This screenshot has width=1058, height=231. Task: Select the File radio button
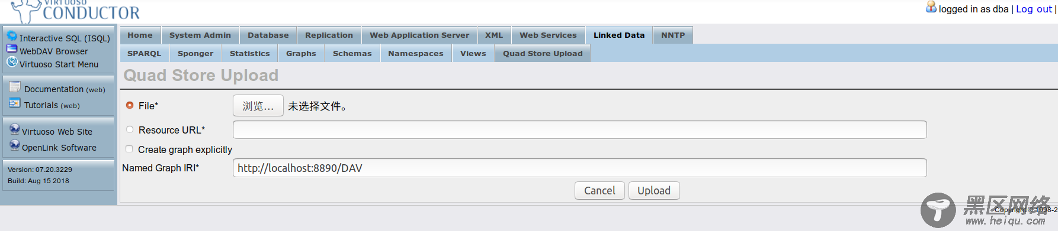click(130, 105)
